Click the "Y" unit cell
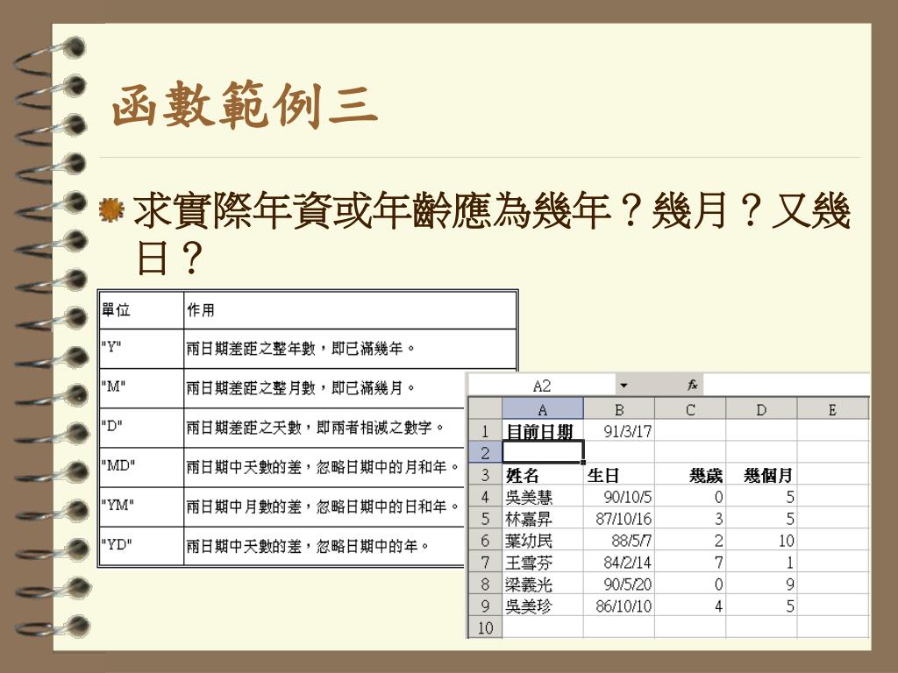 [x=141, y=349]
